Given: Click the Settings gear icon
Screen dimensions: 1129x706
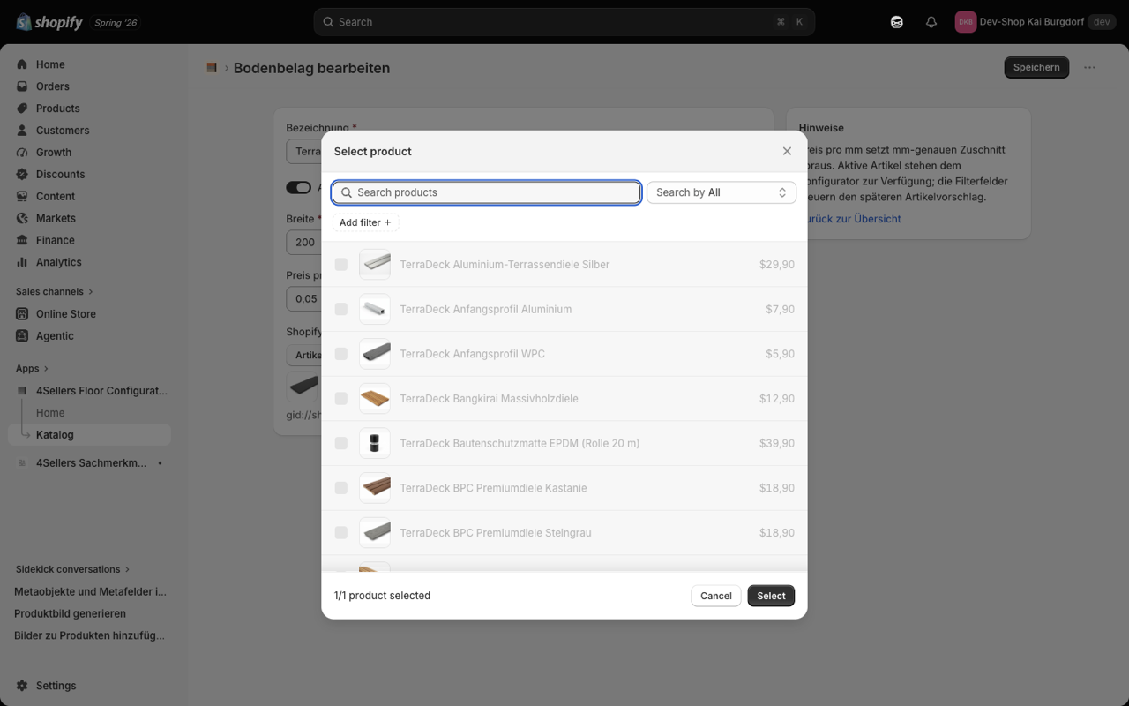Looking at the screenshot, I should (x=22, y=686).
